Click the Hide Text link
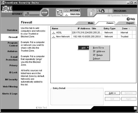 tap(41, 107)
